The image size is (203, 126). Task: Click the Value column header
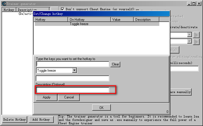pyautogui.click(x=122, y=20)
